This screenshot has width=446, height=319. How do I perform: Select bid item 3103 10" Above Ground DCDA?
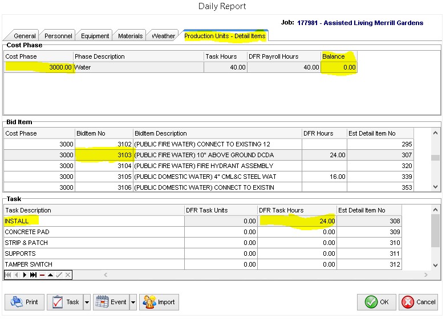209,155
